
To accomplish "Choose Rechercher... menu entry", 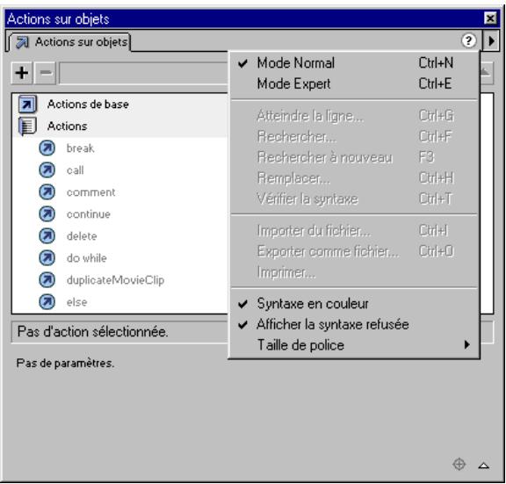I will click(354, 136).
